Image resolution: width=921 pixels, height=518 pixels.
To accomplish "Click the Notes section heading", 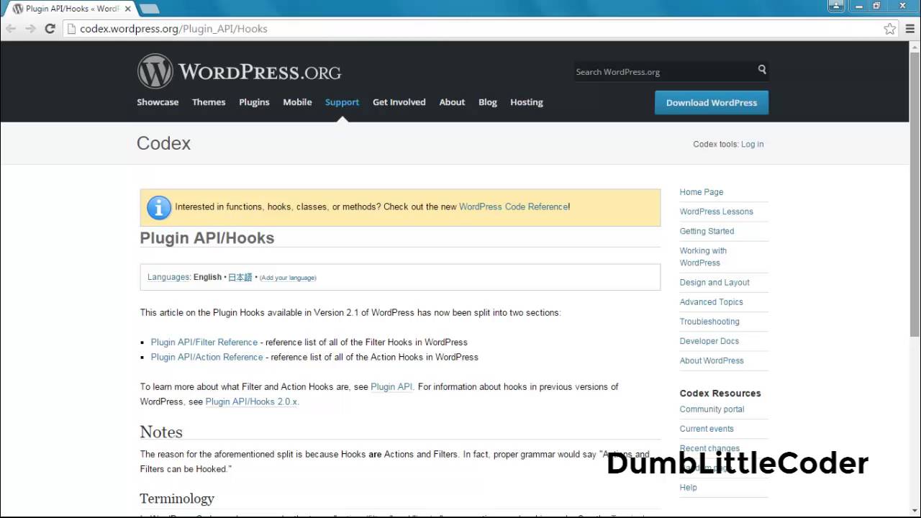I will [x=161, y=432].
